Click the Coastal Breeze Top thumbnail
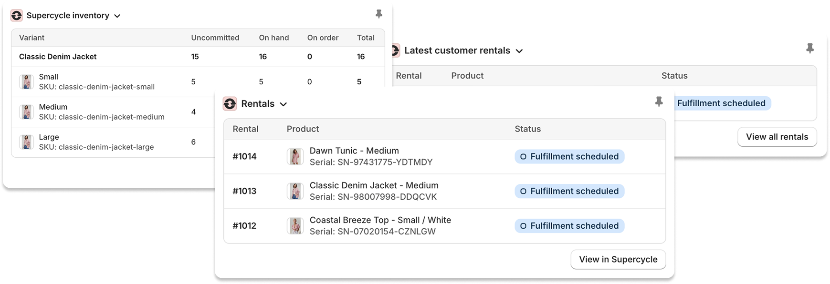The height and width of the screenshot is (284, 830). [295, 226]
